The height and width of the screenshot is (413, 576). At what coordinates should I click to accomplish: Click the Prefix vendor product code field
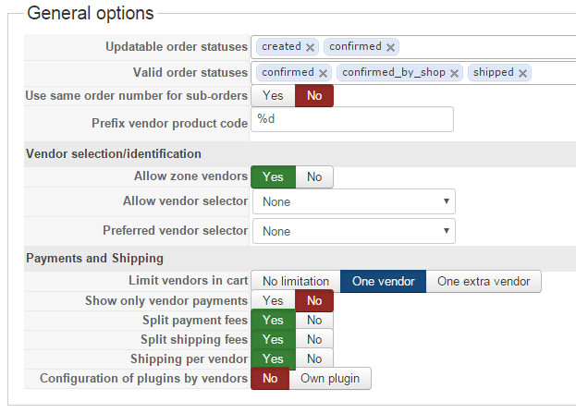[x=352, y=119]
